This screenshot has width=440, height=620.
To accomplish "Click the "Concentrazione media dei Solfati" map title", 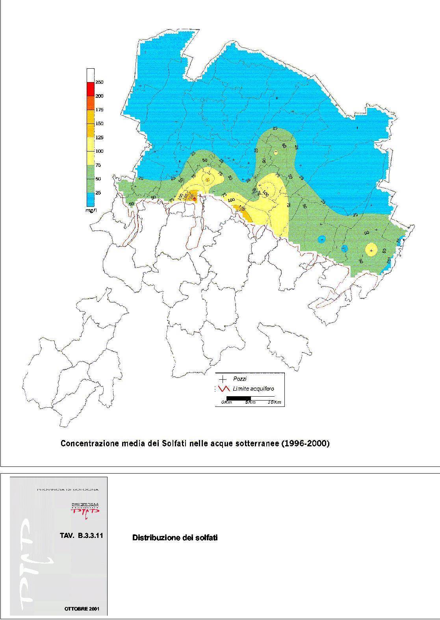I will point(124,444).
